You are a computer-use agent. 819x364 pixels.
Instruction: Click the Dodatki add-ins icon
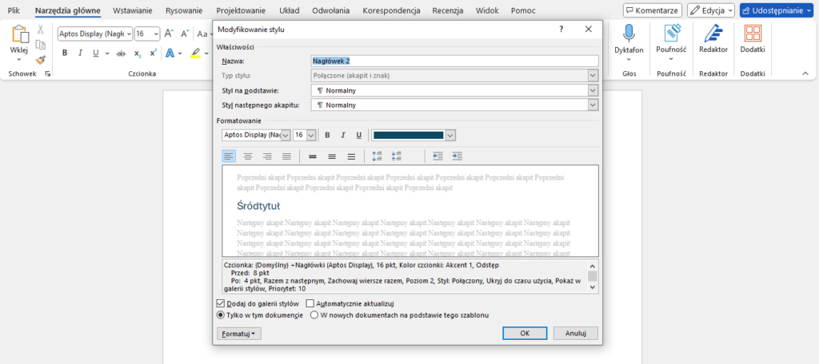click(x=753, y=33)
